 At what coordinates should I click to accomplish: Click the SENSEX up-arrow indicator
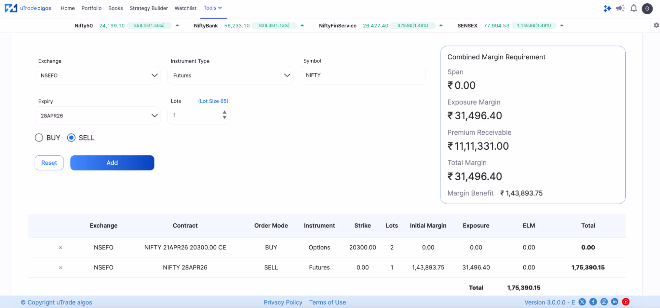pyautogui.click(x=562, y=25)
